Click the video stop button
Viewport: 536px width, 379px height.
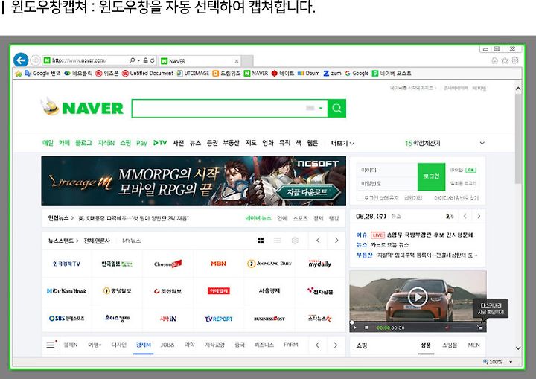(366, 328)
